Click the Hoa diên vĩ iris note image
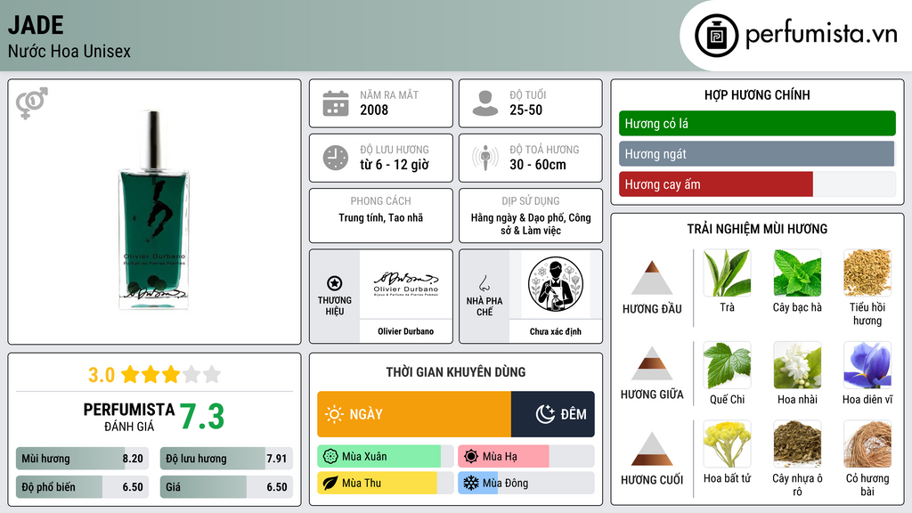This screenshot has height=513, width=912. point(867,365)
